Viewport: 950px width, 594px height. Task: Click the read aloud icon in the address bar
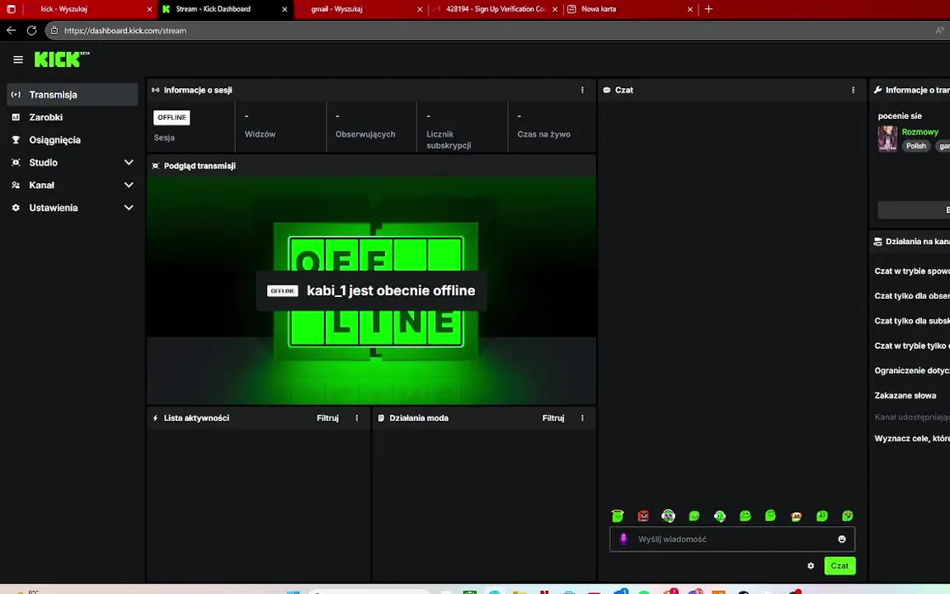[940, 31]
